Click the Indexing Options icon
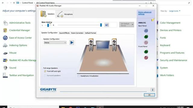 pos(5,45)
